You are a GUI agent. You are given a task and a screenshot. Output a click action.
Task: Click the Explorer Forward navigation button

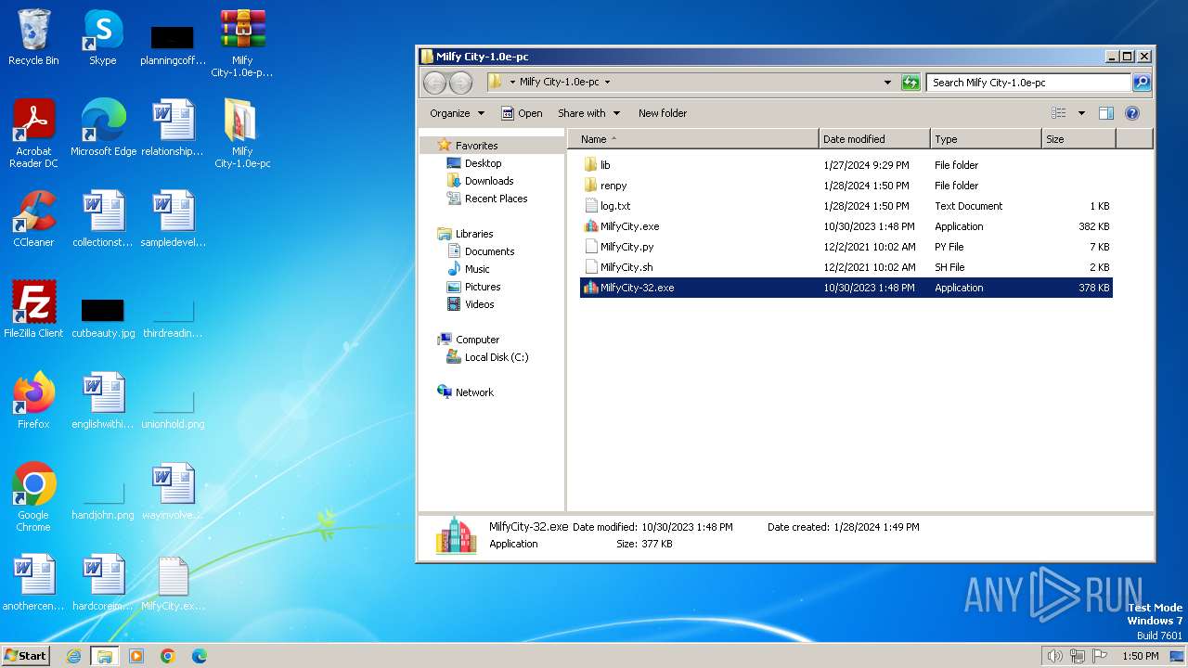460,83
